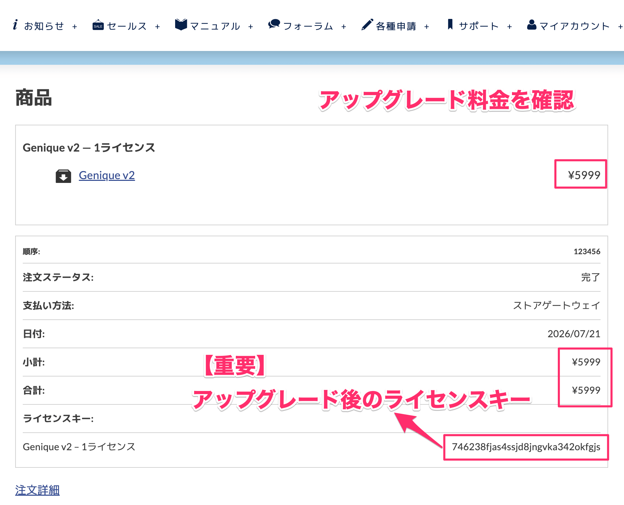Click the order status value 完了
The image size is (624, 505).
click(x=591, y=277)
